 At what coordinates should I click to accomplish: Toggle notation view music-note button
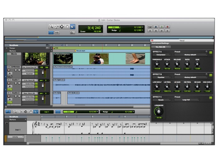click(8, 112)
